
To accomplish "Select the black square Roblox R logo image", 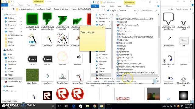I will coord(48,95).
